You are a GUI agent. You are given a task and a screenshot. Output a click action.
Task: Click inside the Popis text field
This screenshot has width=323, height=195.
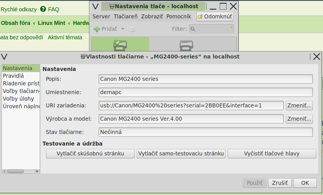[x=206, y=79]
